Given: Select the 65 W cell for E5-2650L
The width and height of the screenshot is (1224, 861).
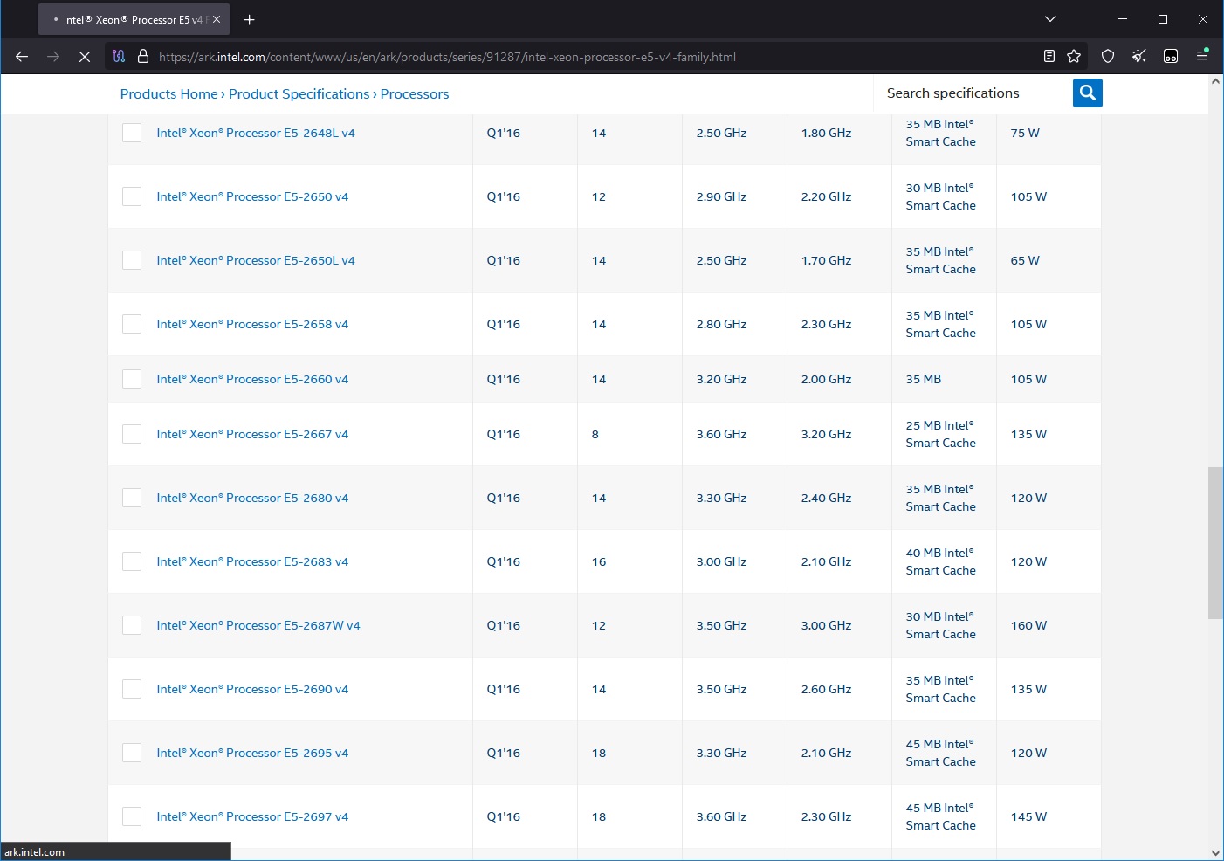Looking at the screenshot, I should click(x=1025, y=260).
